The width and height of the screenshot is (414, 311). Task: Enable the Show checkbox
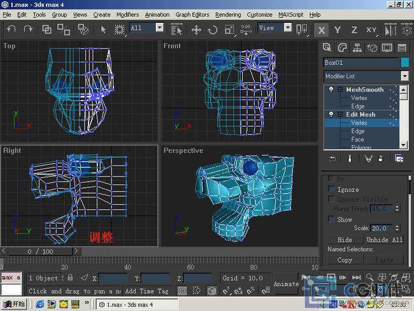(331, 219)
